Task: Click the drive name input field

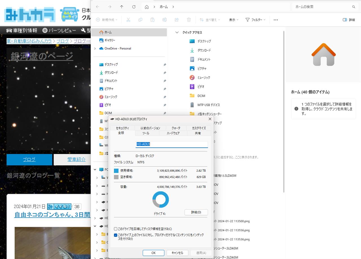Action: [x=172, y=144]
